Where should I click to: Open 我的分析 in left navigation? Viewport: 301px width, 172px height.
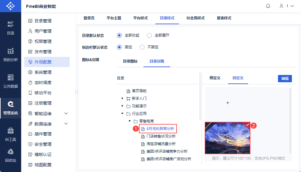click(x=11, y=55)
